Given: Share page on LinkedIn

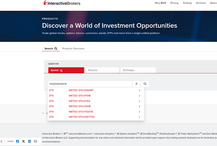Looking at the screenshot, I should [30, 141].
